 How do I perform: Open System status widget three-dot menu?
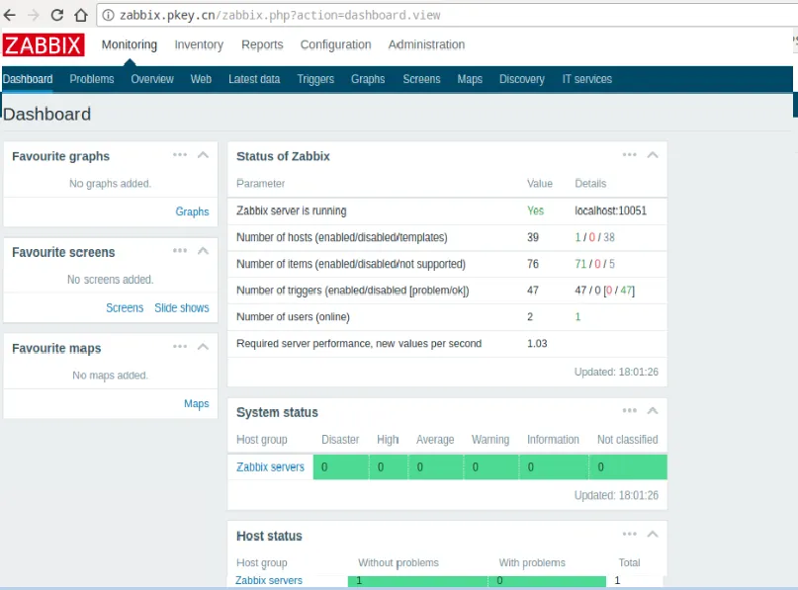[630, 410]
